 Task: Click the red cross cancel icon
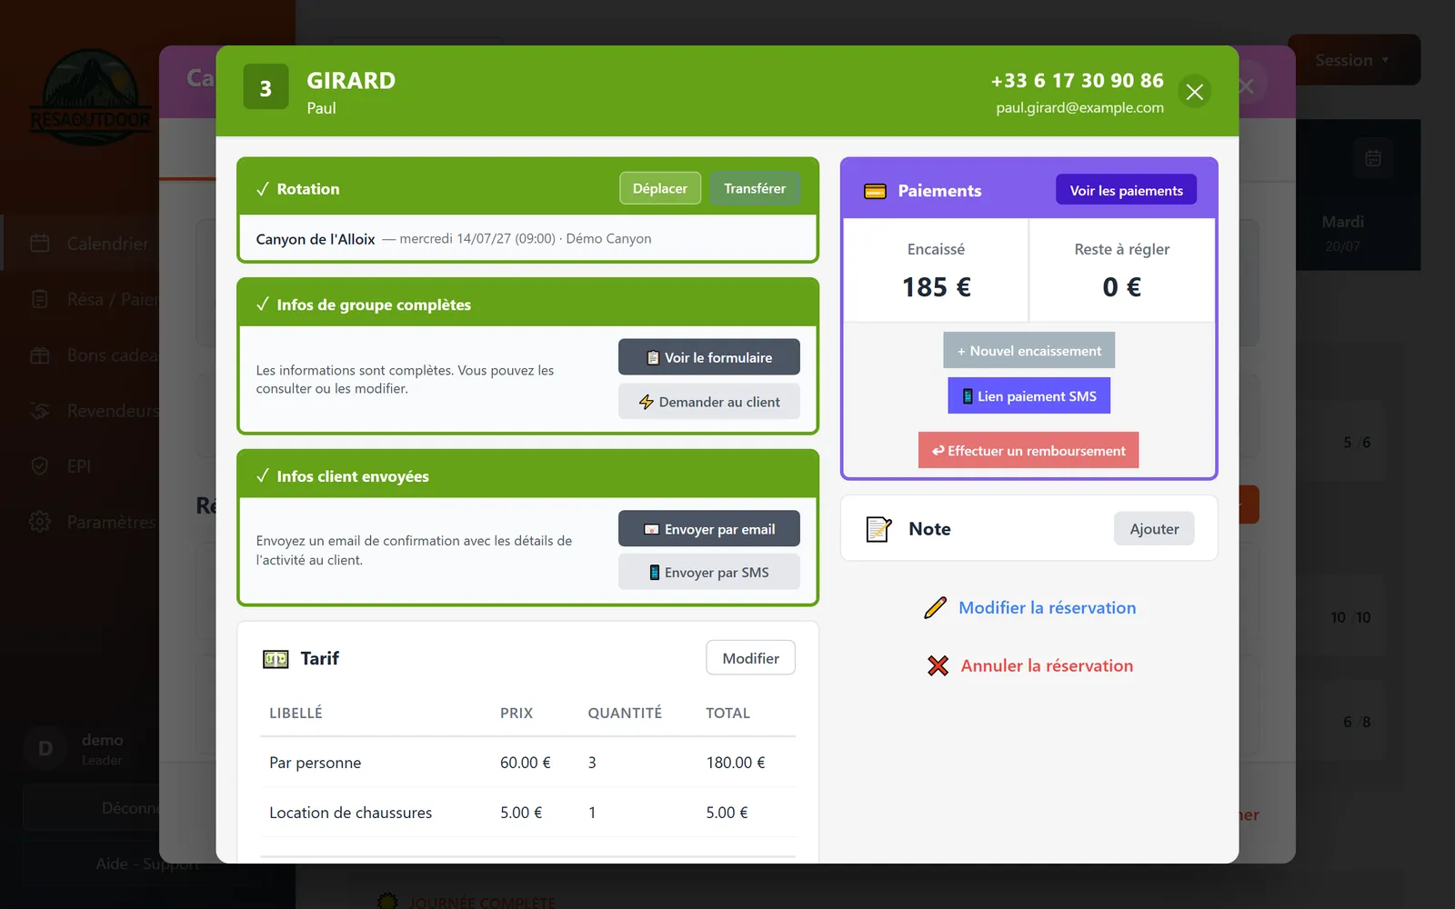[938, 666]
